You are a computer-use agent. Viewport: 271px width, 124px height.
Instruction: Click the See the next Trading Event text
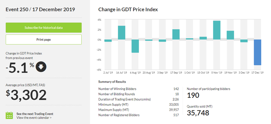click(35, 114)
